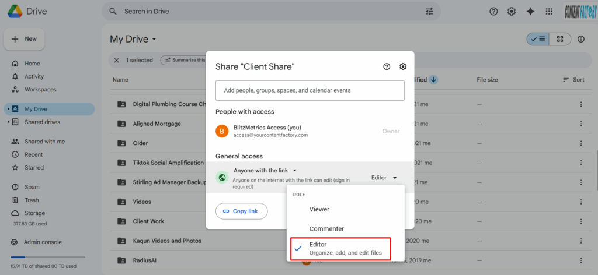This screenshot has width=598, height=275.
Task: Switch to grid layout view
Action: tap(559, 39)
